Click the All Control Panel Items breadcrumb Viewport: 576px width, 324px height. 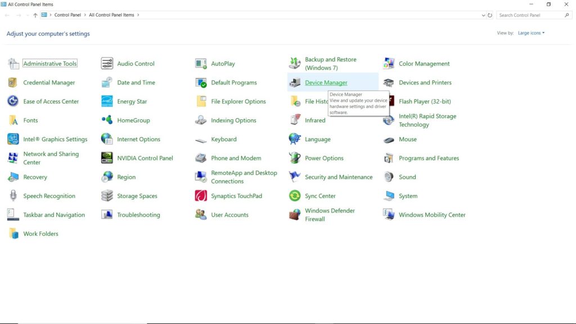[111, 15]
